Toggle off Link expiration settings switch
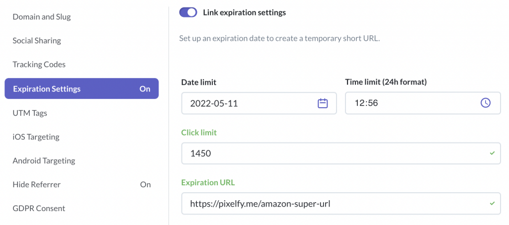The height and width of the screenshot is (225, 509). coord(188,12)
